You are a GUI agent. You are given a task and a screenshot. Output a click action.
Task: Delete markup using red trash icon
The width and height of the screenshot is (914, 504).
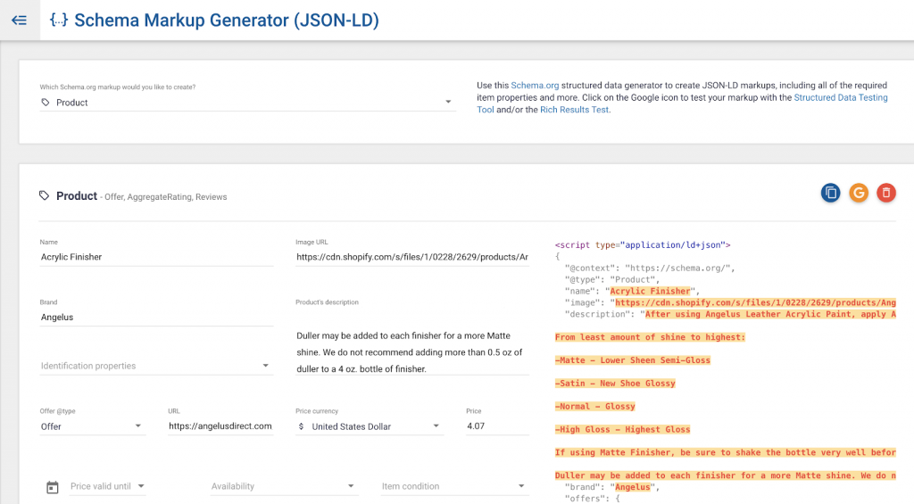pyautogui.click(x=886, y=193)
